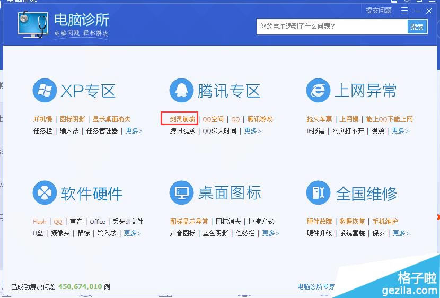440x298 pixels.
Task: Click the computer repair icon for 全国维修
Action: coord(318,193)
